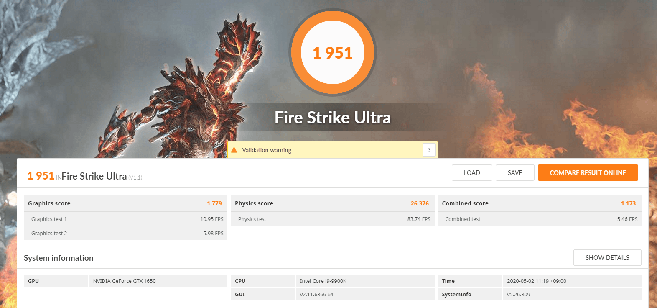
Task: Click COMPARE RESULT ONLINE button
Action: 588,173
